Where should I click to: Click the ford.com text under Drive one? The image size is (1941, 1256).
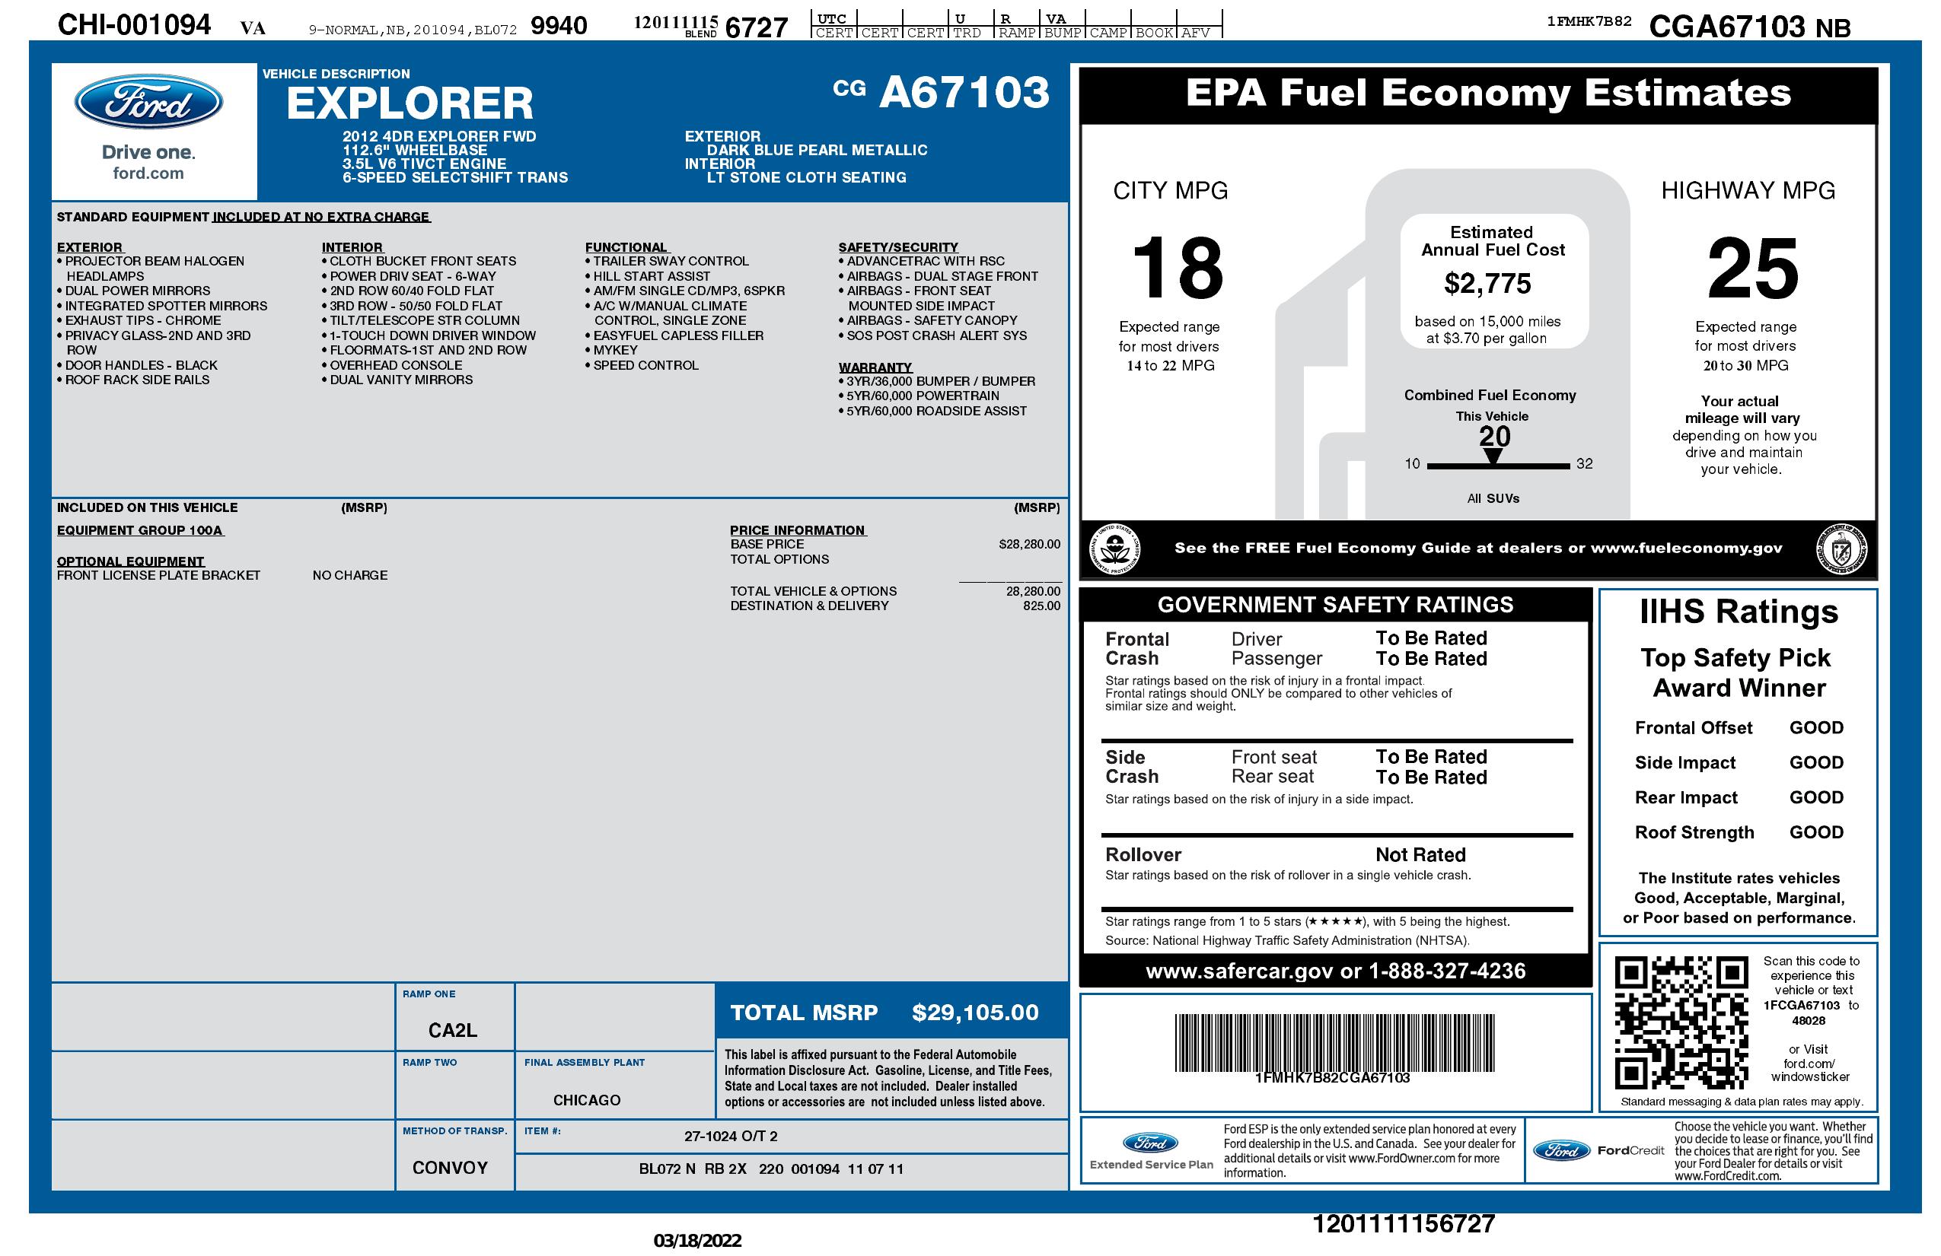coord(148,173)
